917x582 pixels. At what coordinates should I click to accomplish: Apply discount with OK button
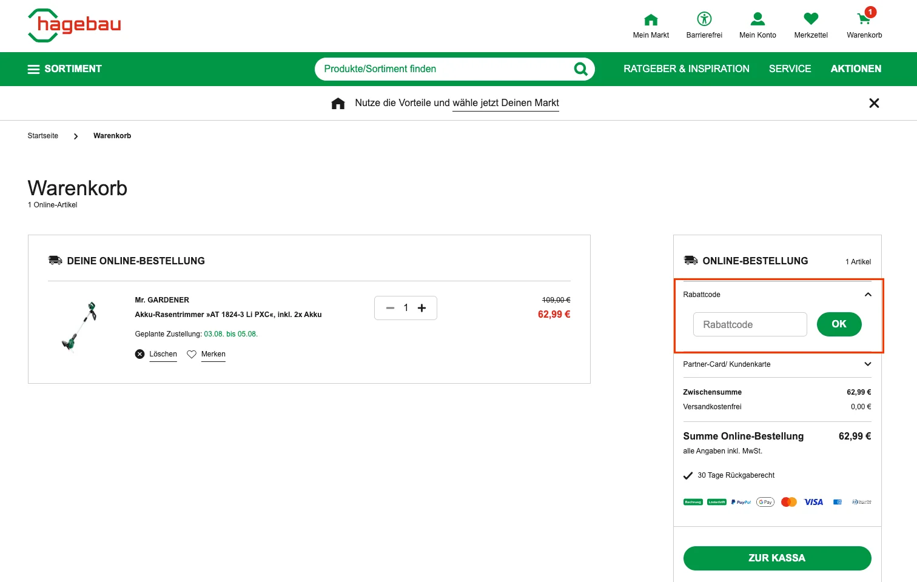(x=839, y=324)
